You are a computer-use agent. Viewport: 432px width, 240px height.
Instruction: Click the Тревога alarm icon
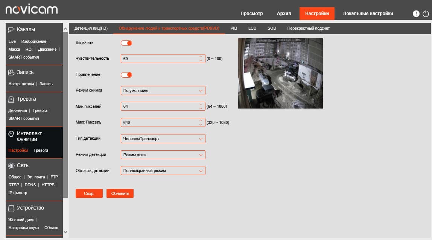pos(11,99)
